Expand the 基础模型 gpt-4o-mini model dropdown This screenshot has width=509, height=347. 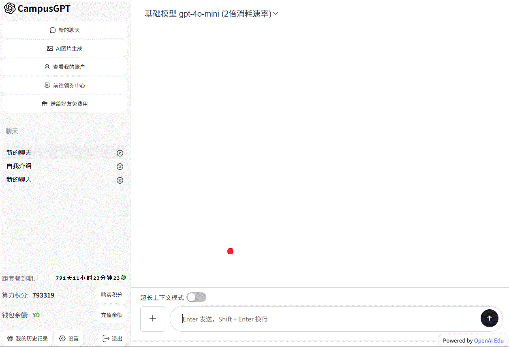tap(212, 14)
